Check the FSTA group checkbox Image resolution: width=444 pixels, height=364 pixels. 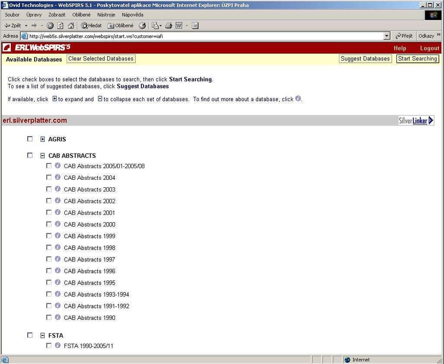point(30,335)
